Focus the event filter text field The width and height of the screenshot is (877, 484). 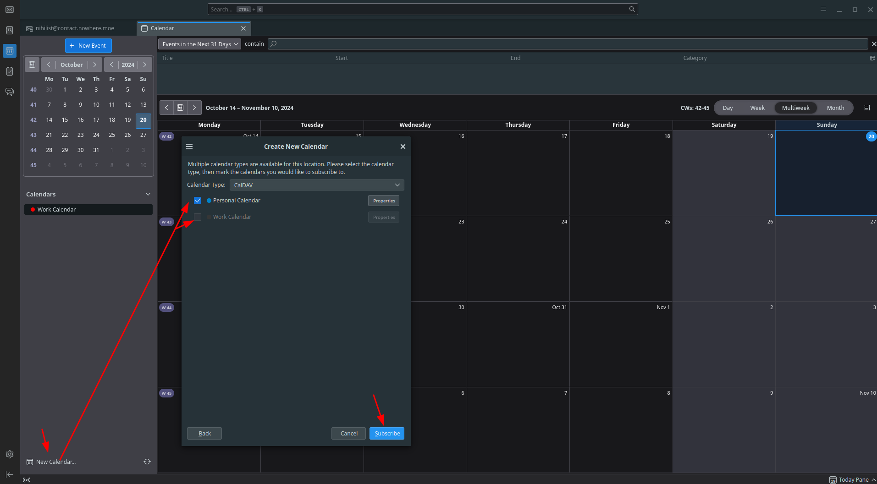coord(568,44)
